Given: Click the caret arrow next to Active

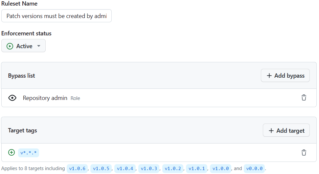Looking at the screenshot, I should (39, 46).
